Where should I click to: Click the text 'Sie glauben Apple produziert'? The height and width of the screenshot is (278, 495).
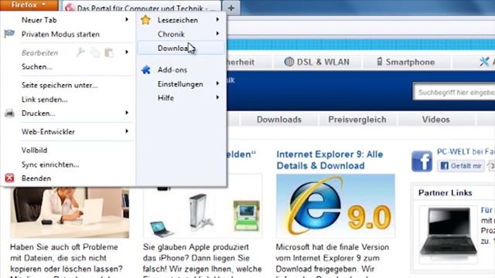(x=196, y=247)
